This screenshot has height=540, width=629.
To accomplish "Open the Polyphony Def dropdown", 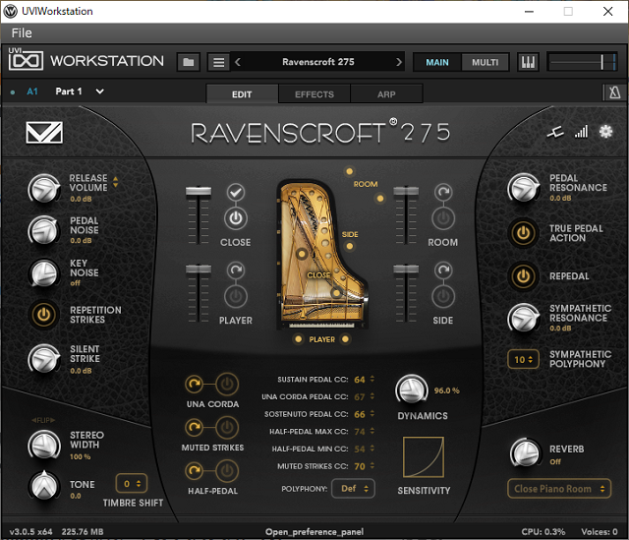I will pyautogui.click(x=354, y=489).
